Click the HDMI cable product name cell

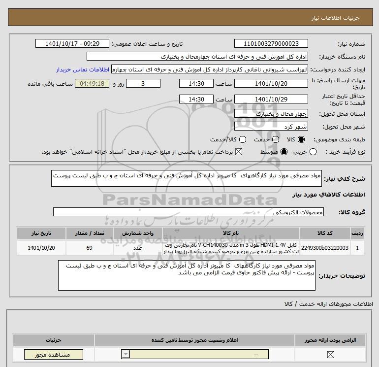coord(231,248)
